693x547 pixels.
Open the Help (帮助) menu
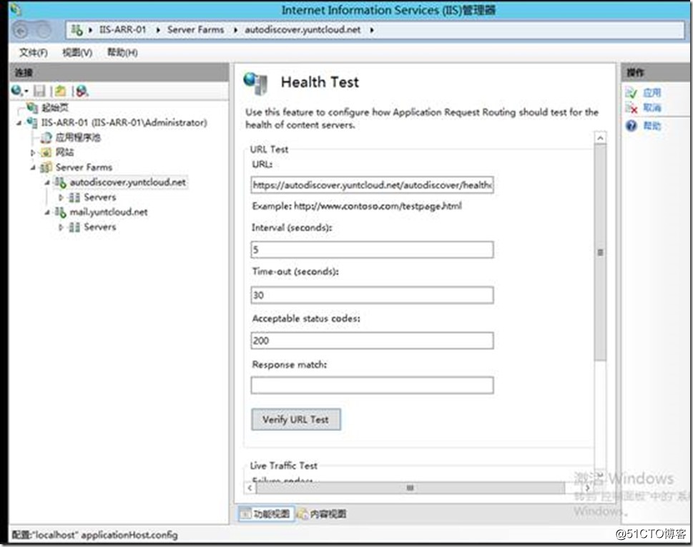122,53
